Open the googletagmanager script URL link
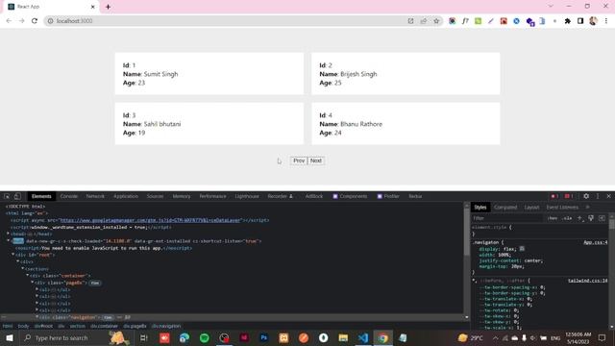This screenshot has width=615, height=346. [x=150, y=220]
